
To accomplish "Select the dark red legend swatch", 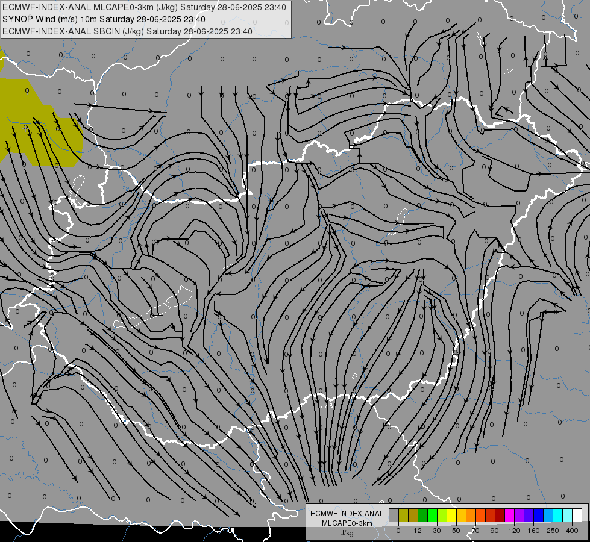I will 500,515.
